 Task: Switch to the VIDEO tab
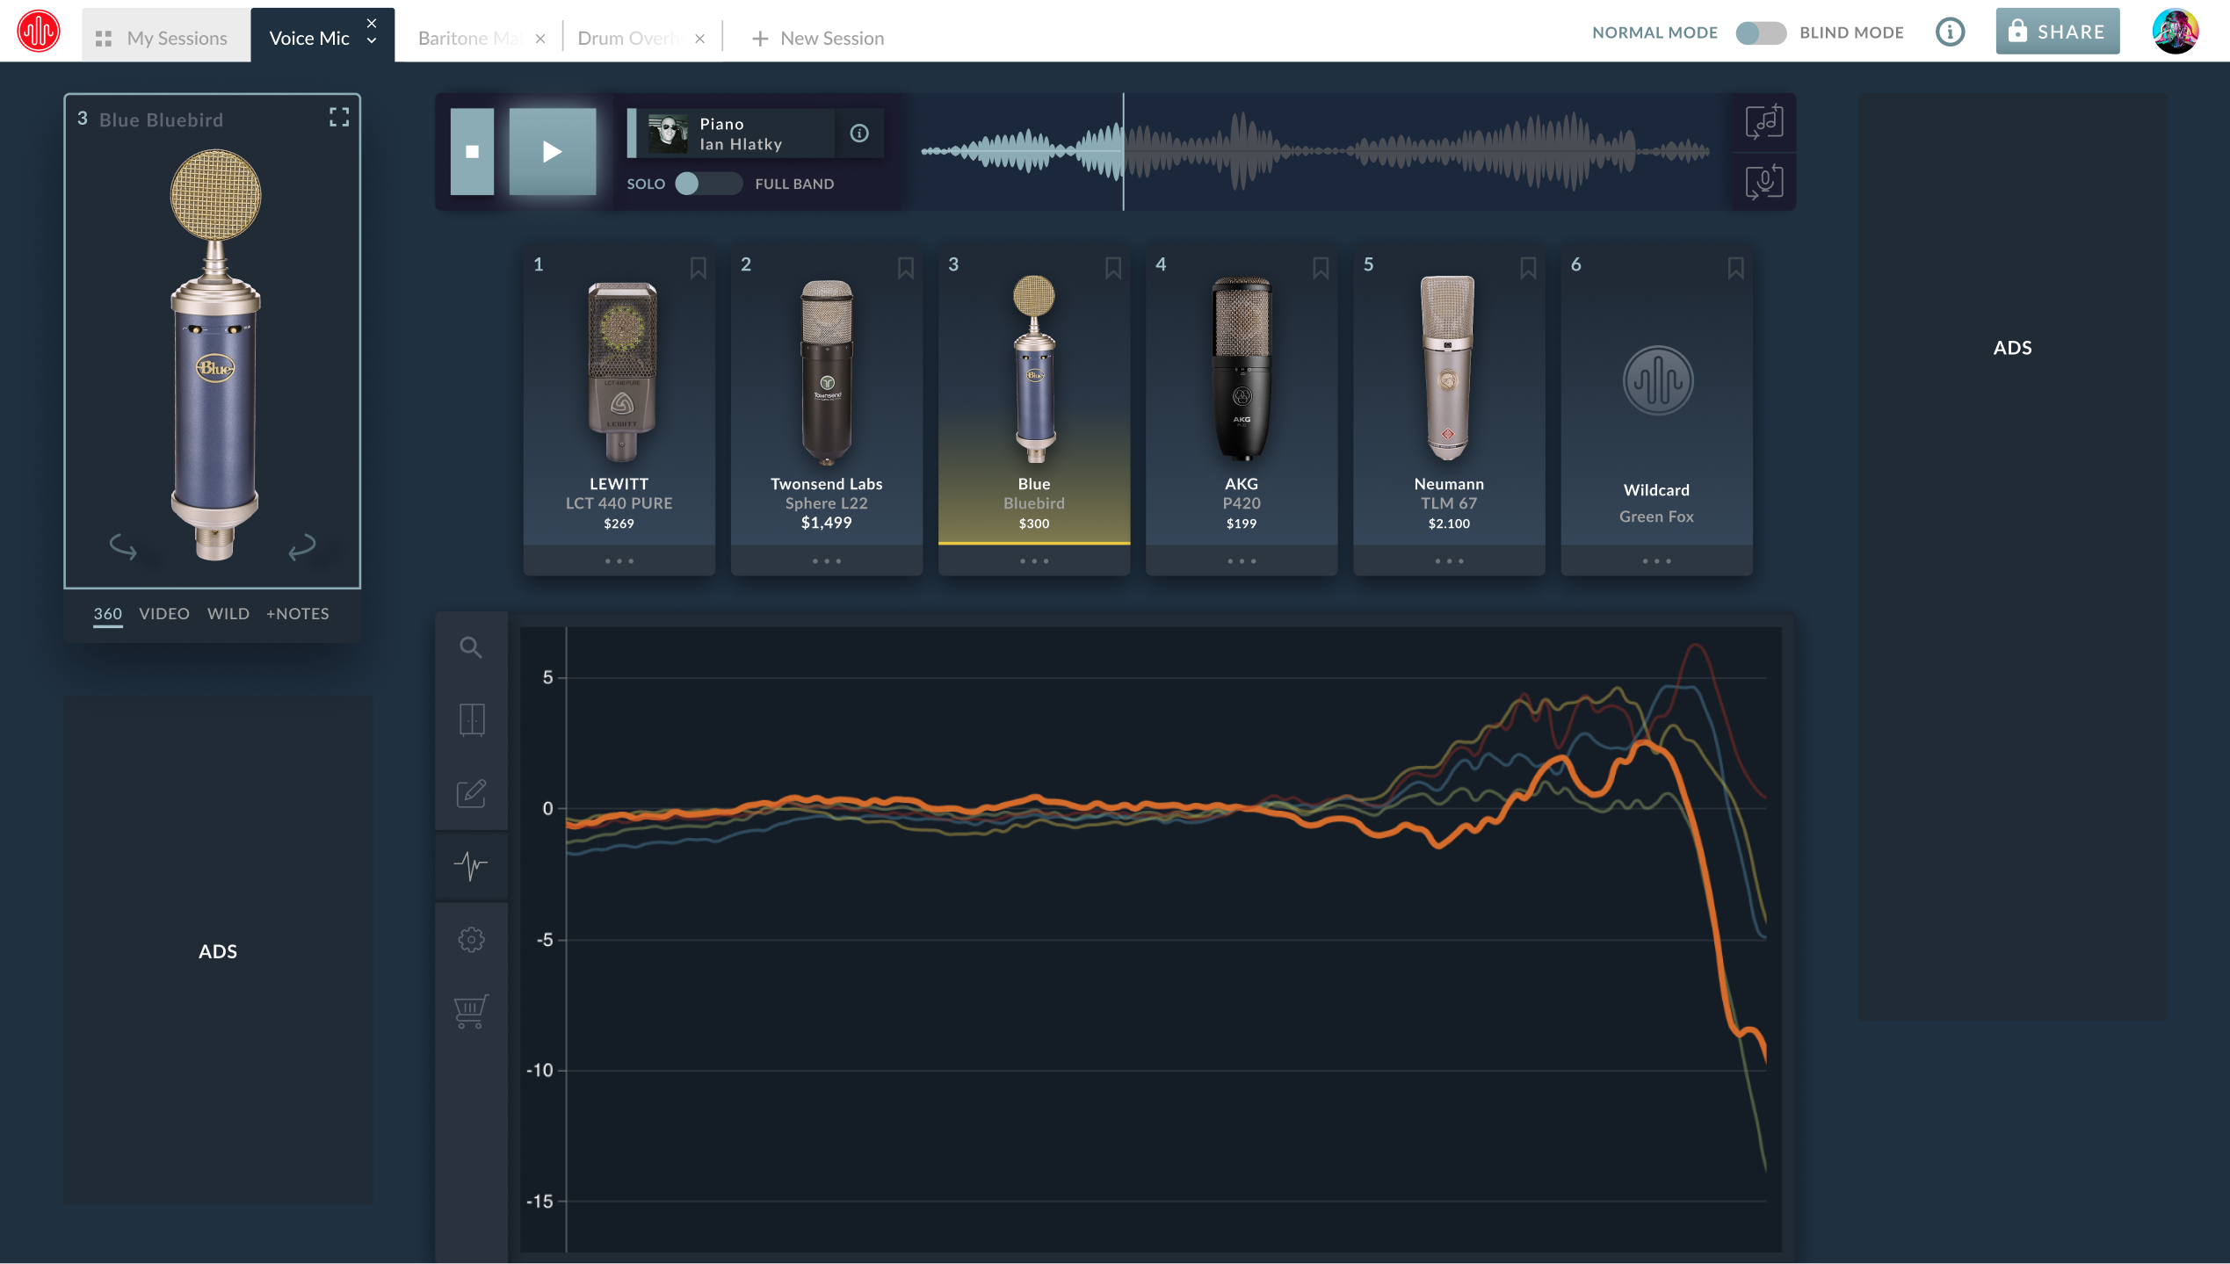tap(164, 614)
